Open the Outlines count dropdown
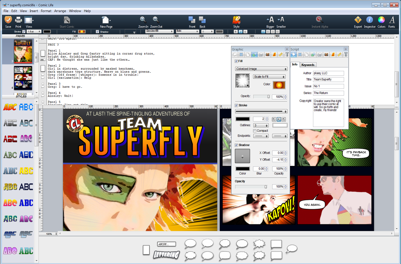The image size is (401, 264). 261,125
